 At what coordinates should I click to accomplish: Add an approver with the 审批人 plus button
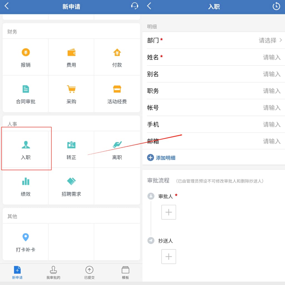[x=169, y=212]
